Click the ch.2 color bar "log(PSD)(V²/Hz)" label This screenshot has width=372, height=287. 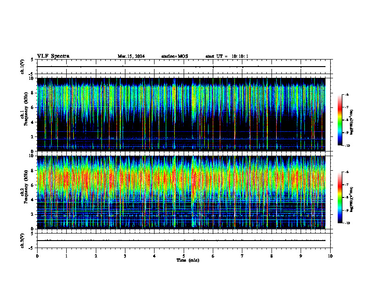(352, 199)
